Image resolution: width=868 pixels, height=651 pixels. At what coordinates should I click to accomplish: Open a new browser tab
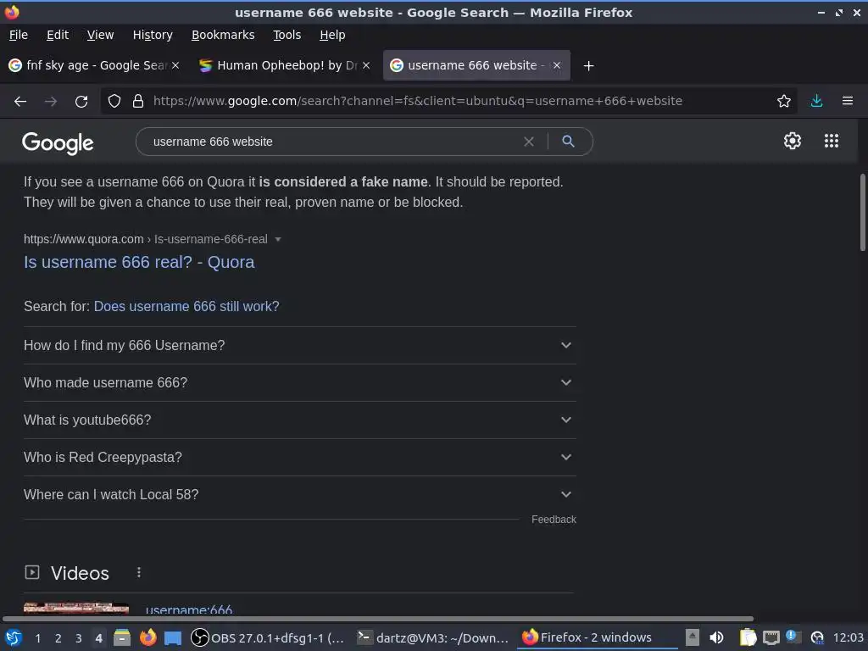pos(588,66)
